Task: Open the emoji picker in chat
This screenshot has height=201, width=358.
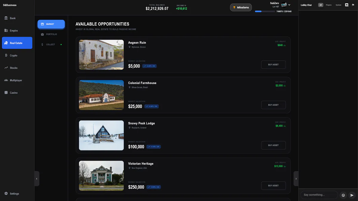Action: (x=343, y=195)
